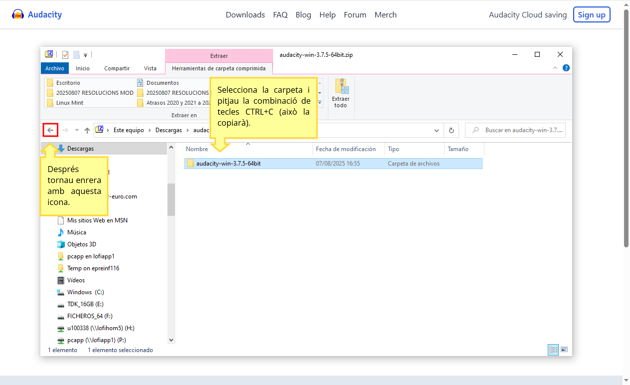Select pcapp en lofiapp1 in navigation pane
The image size is (630, 385).
click(x=91, y=256)
